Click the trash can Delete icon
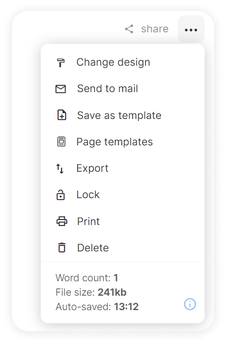Image resolution: width=226 pixels, height=344 pixels. (62, 248)
